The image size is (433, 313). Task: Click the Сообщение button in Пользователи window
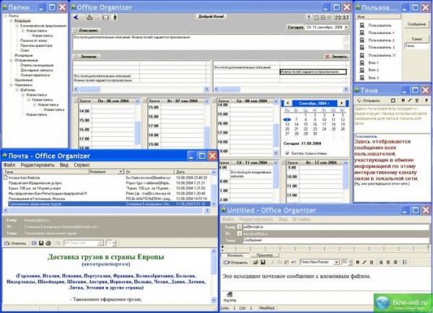tap(416, 25)
